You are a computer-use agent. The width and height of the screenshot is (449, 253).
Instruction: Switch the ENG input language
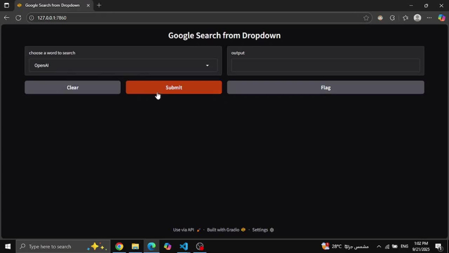click(405, 246)
